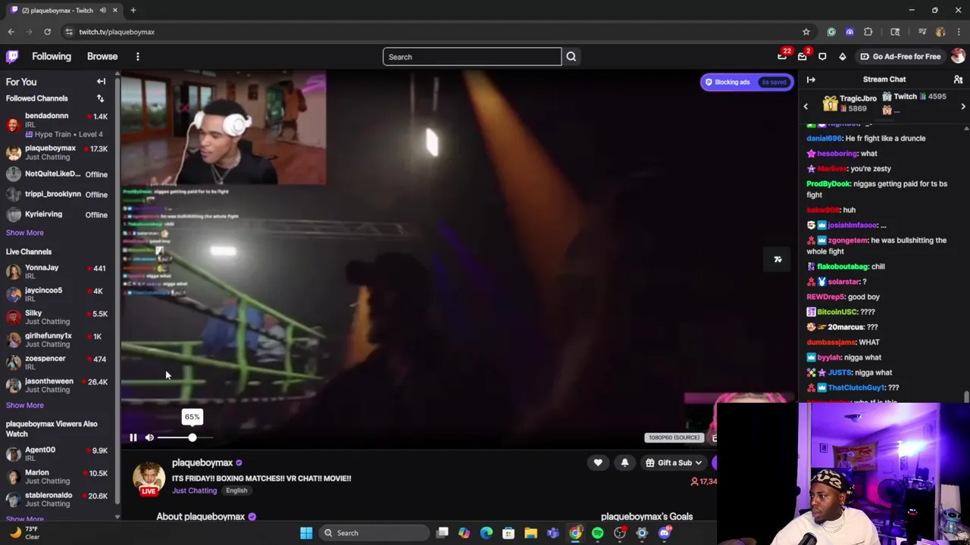This screenshot has width=970, height=545.
Task: Open Agent00 recommended channel
Action: click(x=57, y=454)
